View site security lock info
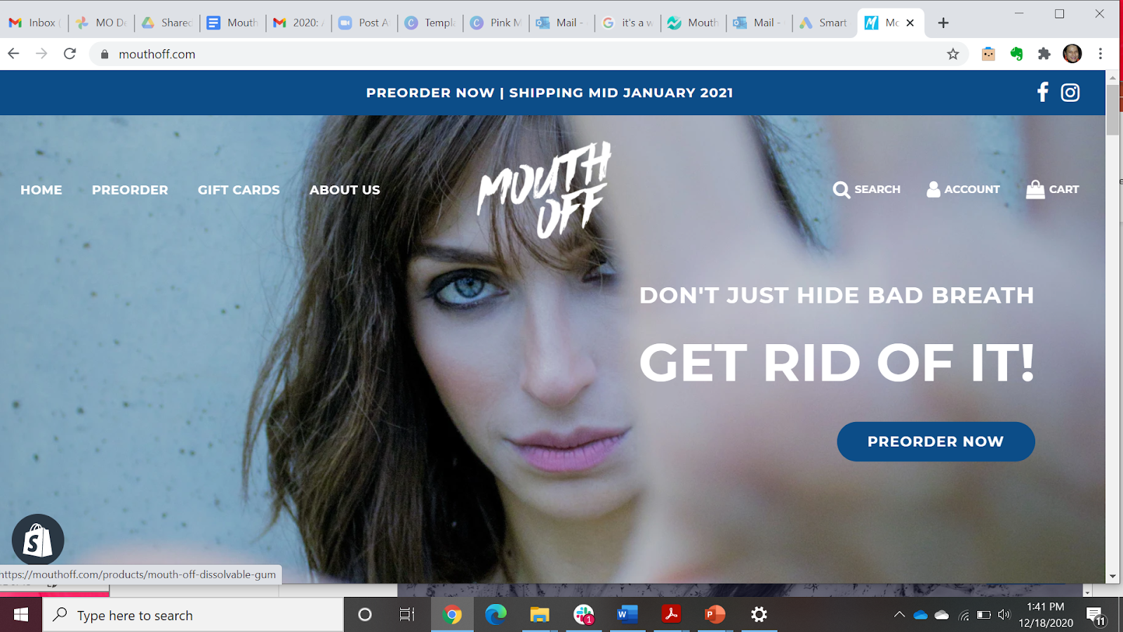 pyautogui.click(x=105, y=54)
